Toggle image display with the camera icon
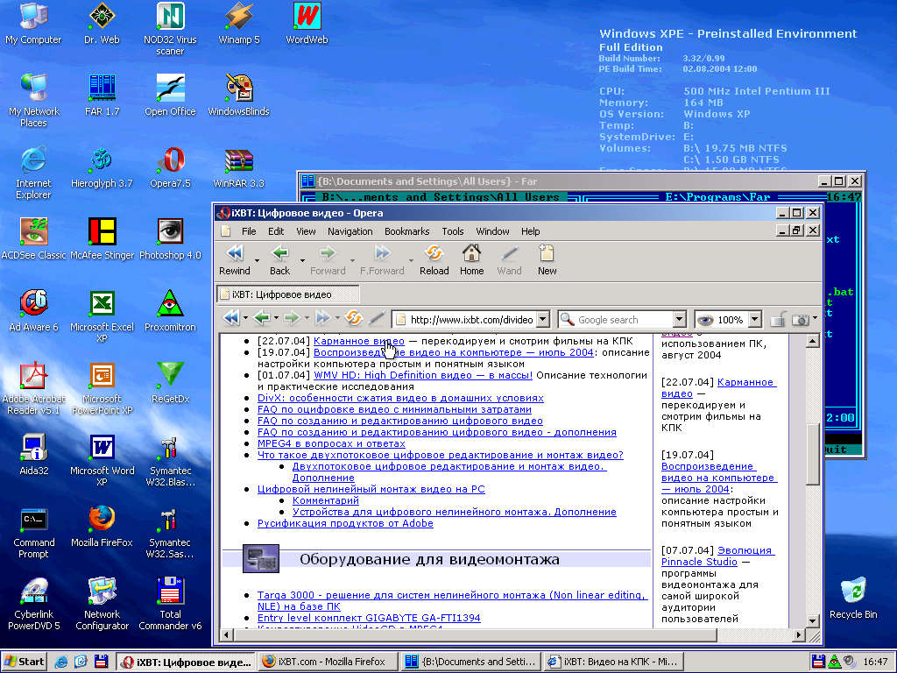 800,320
